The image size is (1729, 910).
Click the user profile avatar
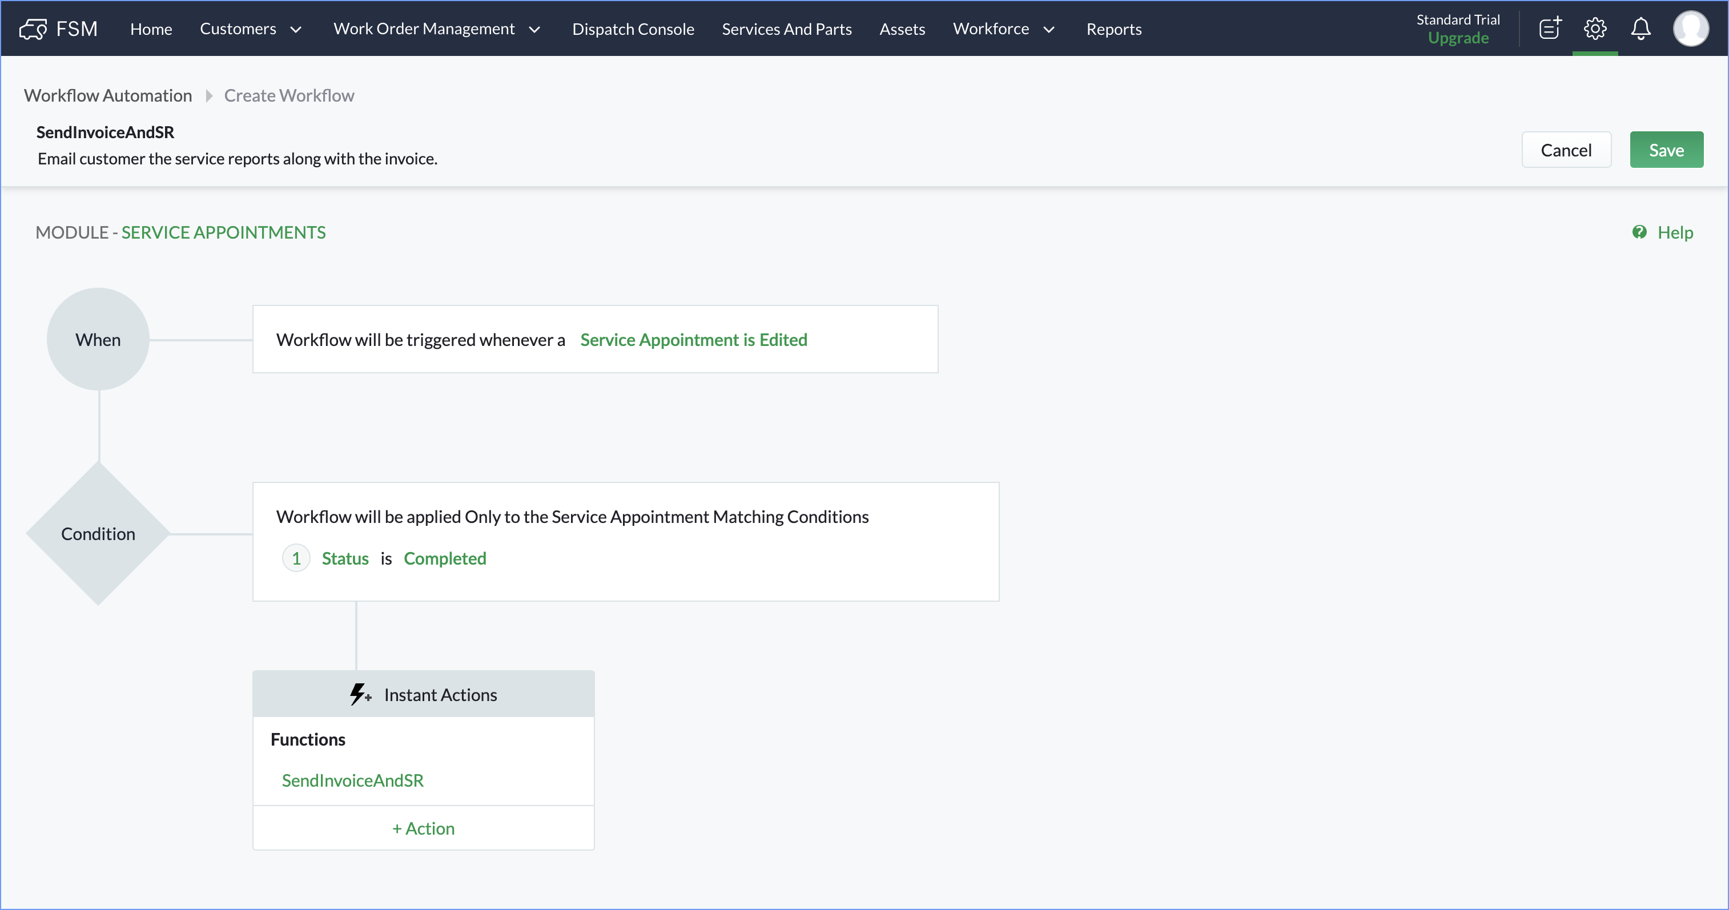pyautogui.click(x=1690, y=29)
